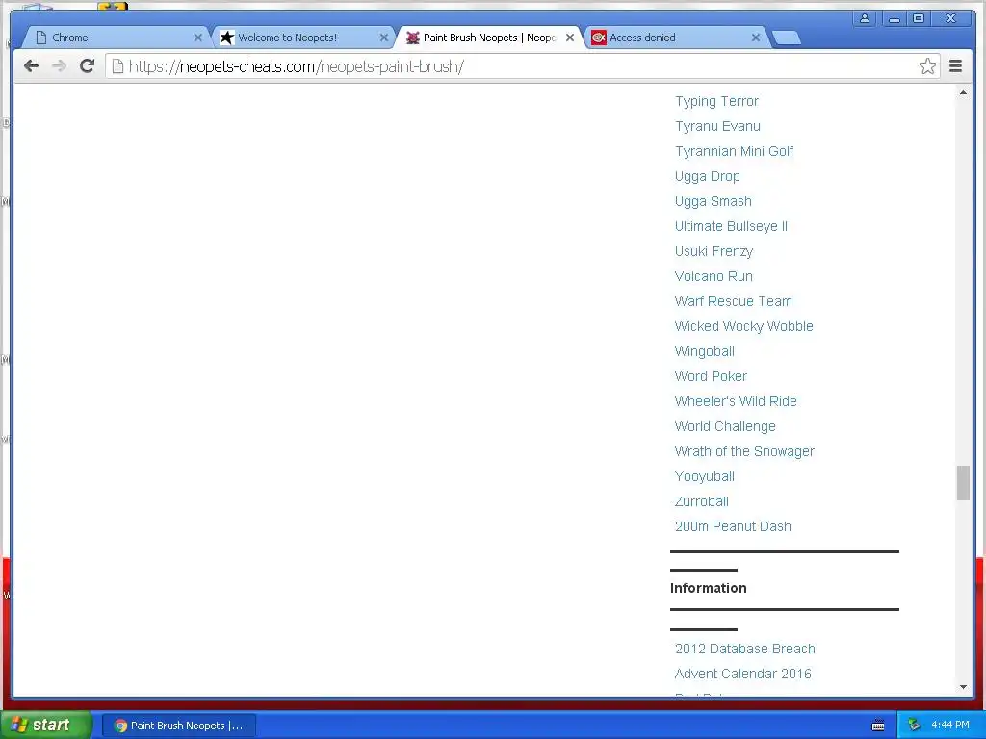Click the tray icon next to the clock
986x739 pixels.
[x=915, y=726]
